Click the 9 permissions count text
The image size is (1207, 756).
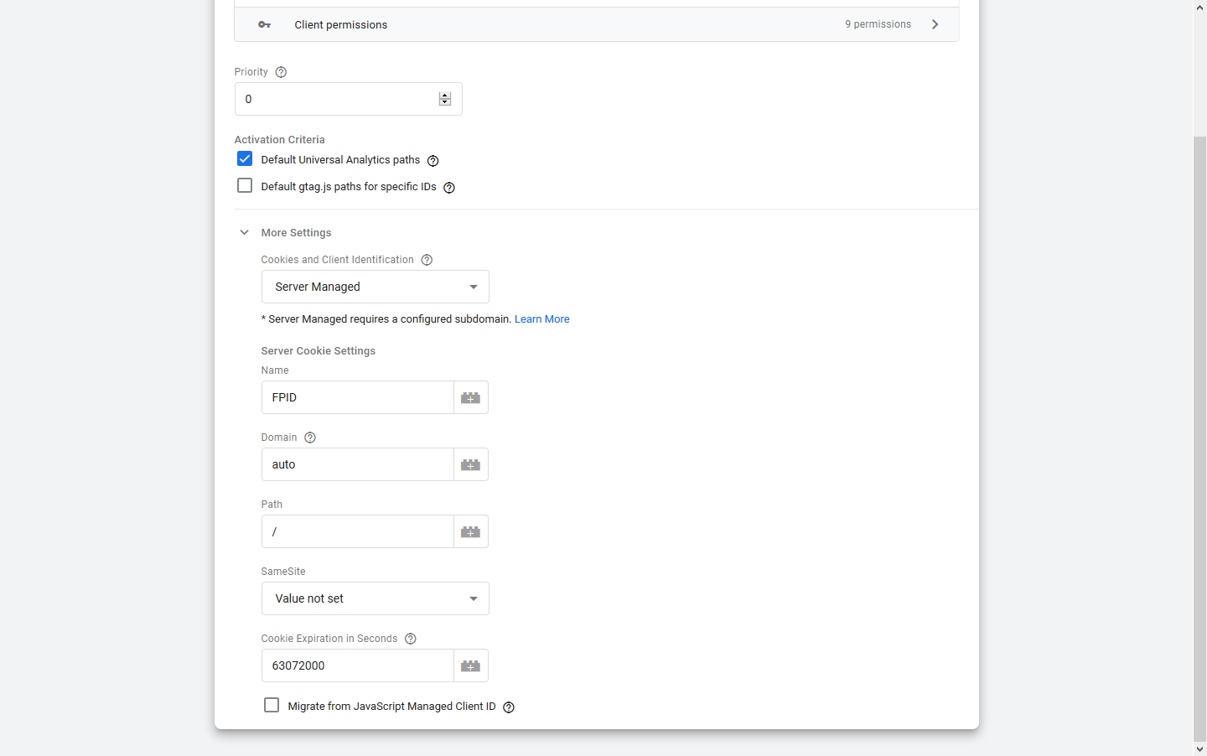point(878,24)
